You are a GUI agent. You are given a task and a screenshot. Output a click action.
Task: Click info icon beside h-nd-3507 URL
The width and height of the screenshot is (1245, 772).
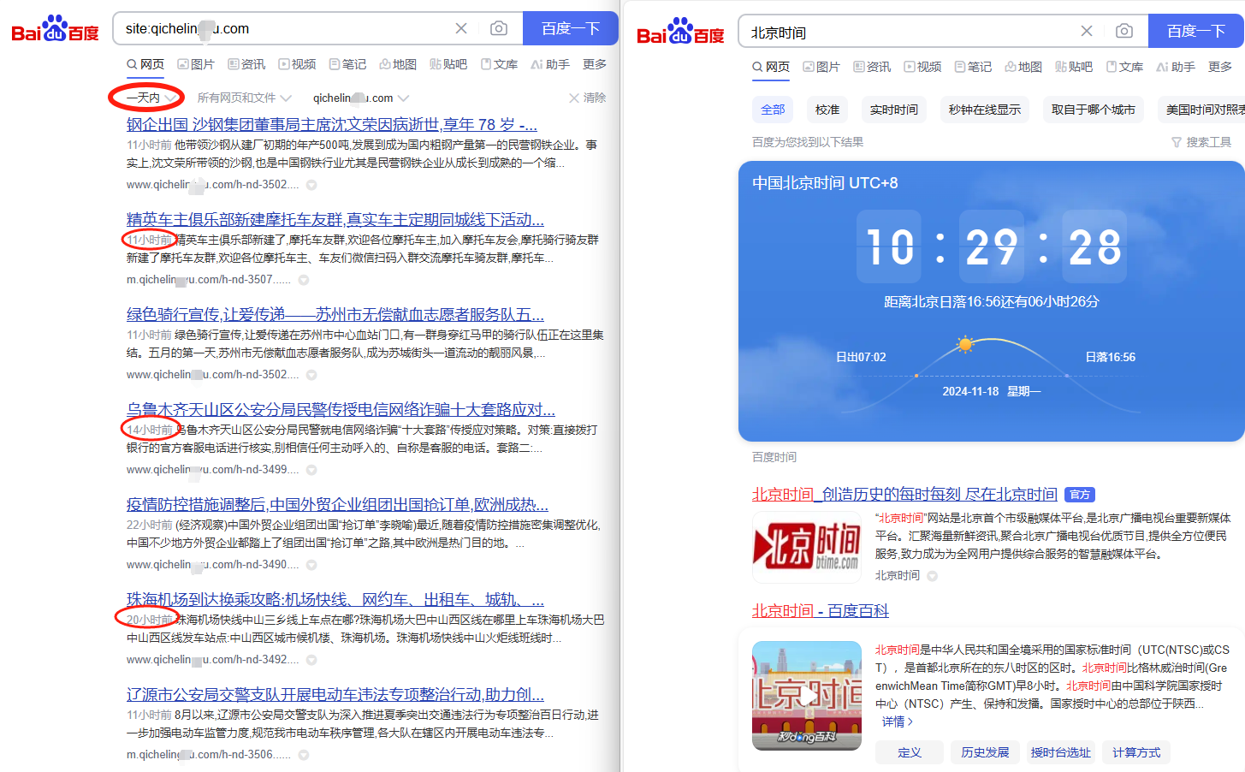[304, 280]
